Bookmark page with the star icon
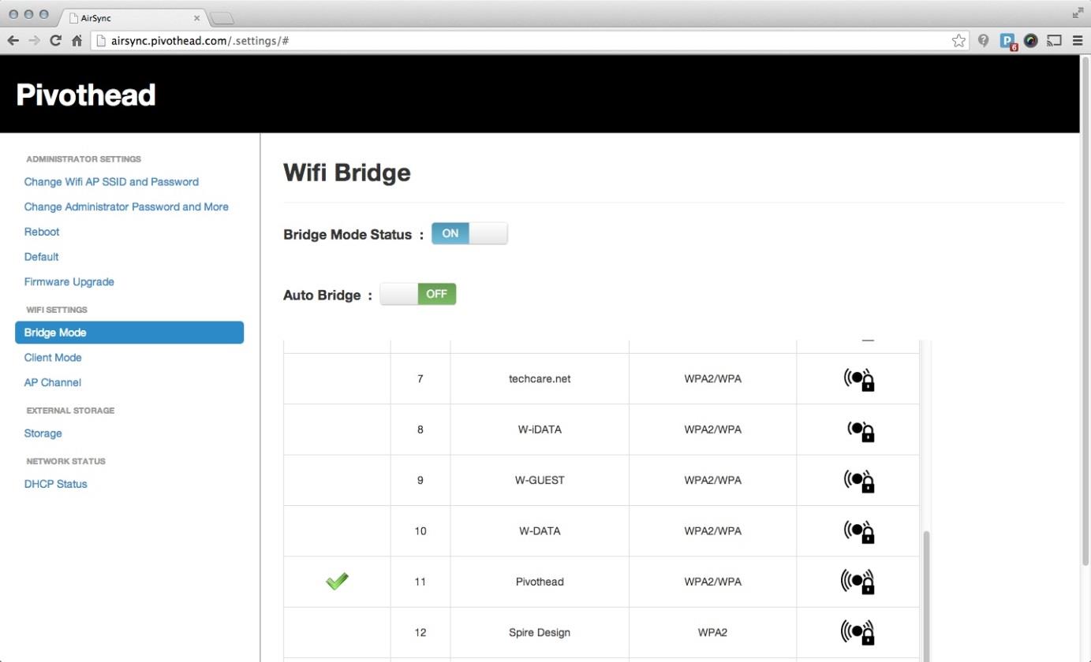This screenshot has width=1091, height=662. (958, 40)
